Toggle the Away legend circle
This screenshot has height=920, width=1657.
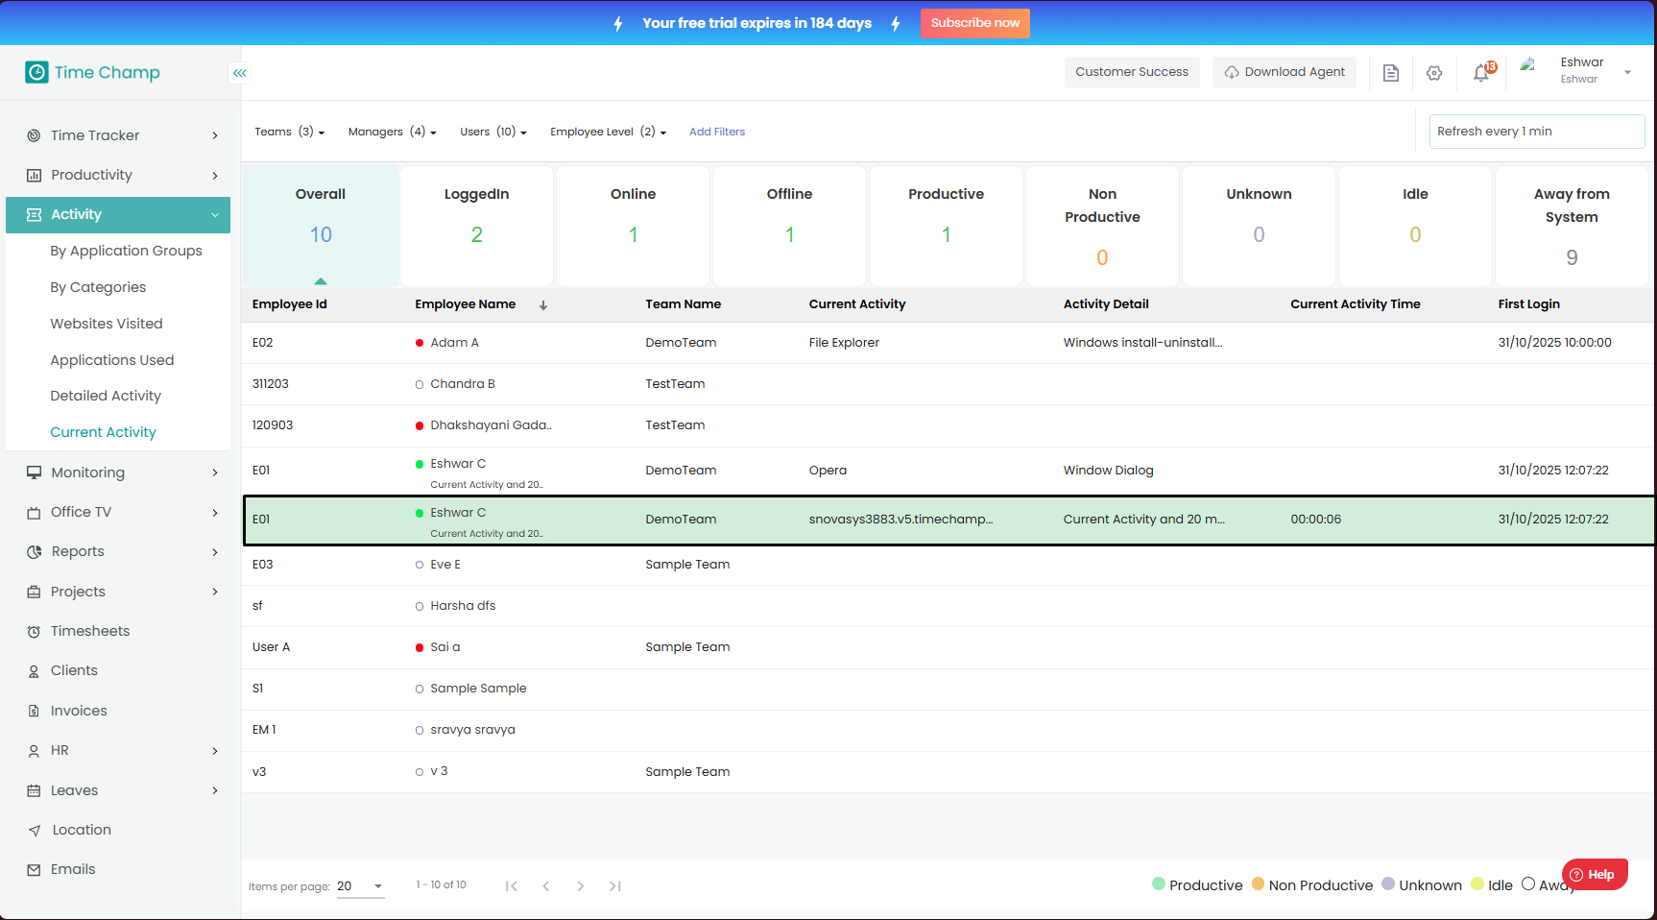coord(1528,884)
